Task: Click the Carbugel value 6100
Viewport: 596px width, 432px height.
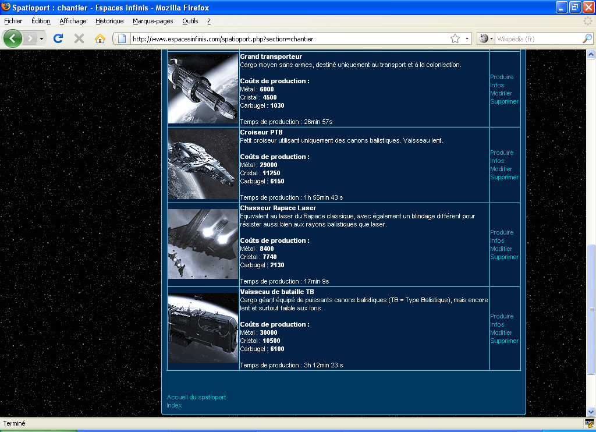Action: (277, 349)
